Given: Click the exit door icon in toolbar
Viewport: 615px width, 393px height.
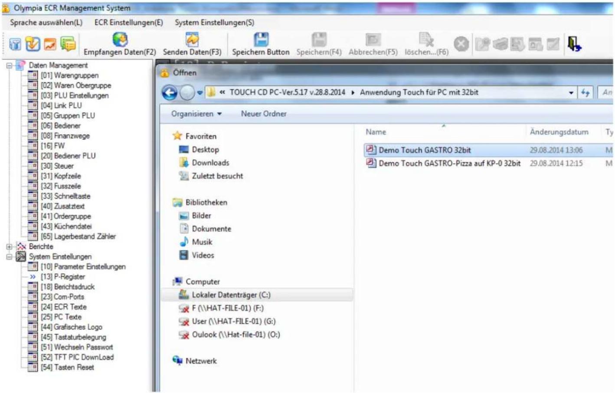Looking at the screenshot, I should click(574, 44).
